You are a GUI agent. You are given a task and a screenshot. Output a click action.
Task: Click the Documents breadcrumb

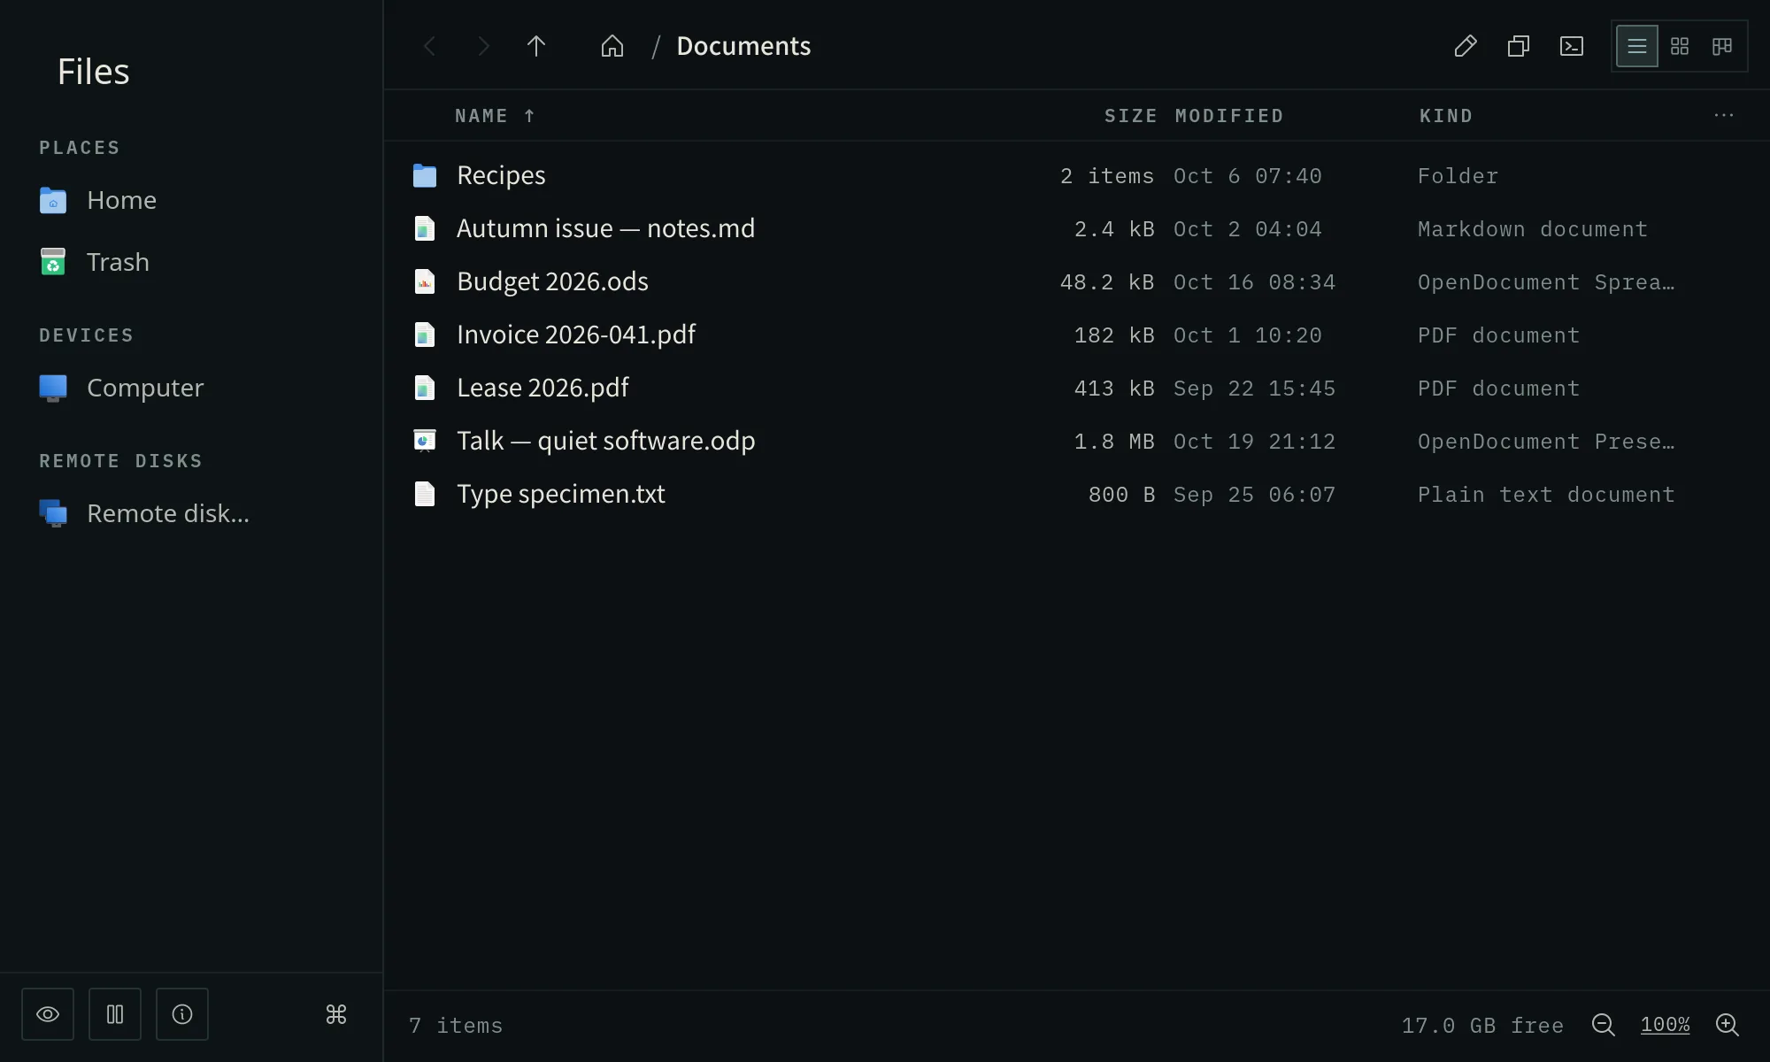pos(743,46)
